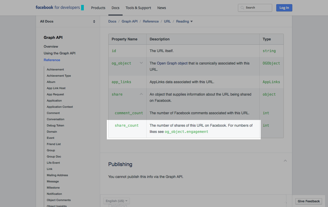Open the News page

click(x=161, y=8)
